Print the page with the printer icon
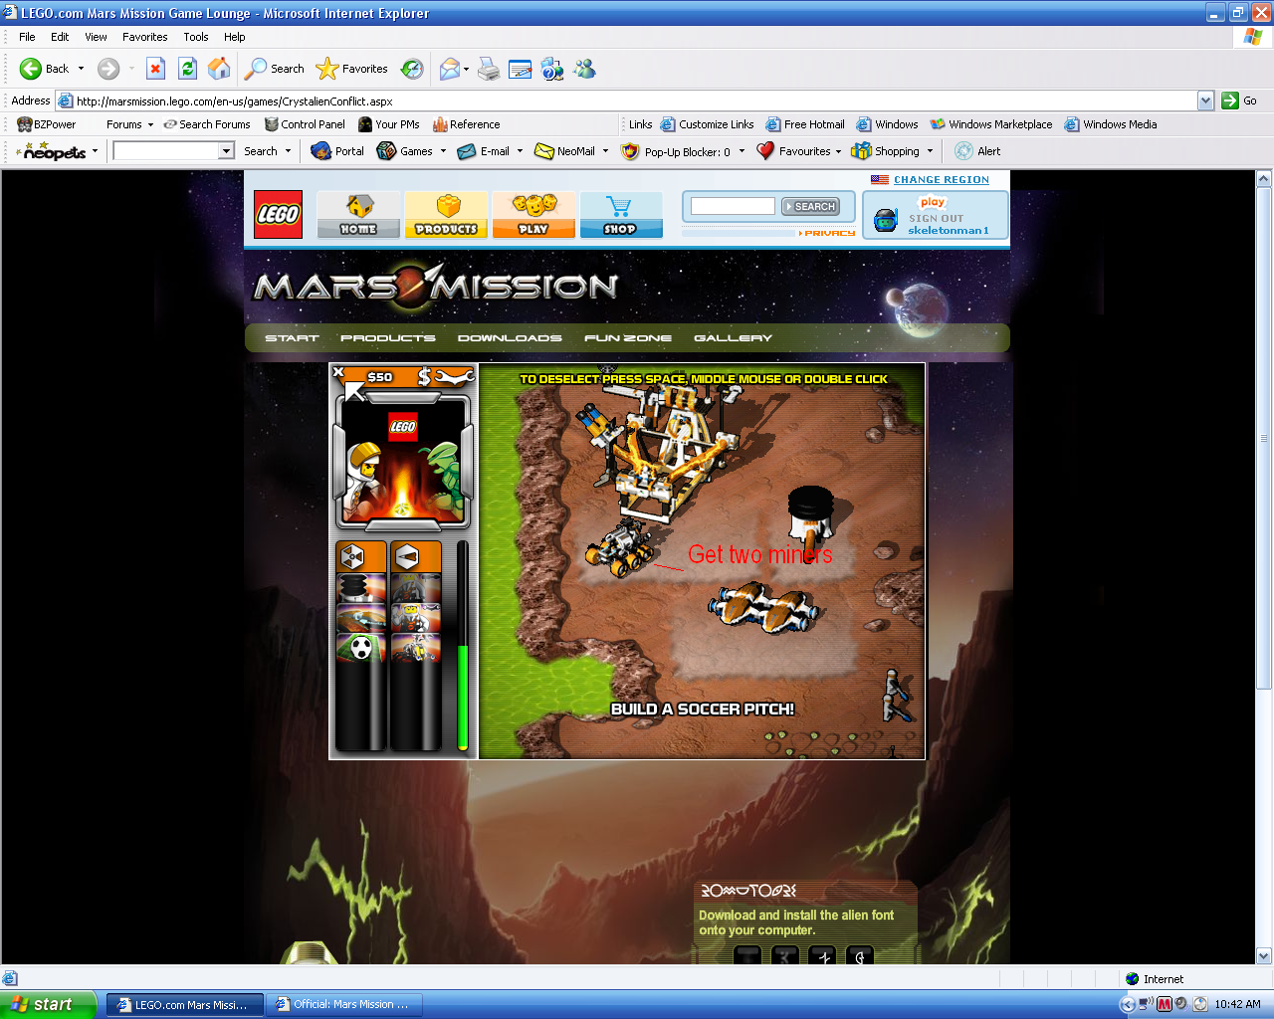 488,69
